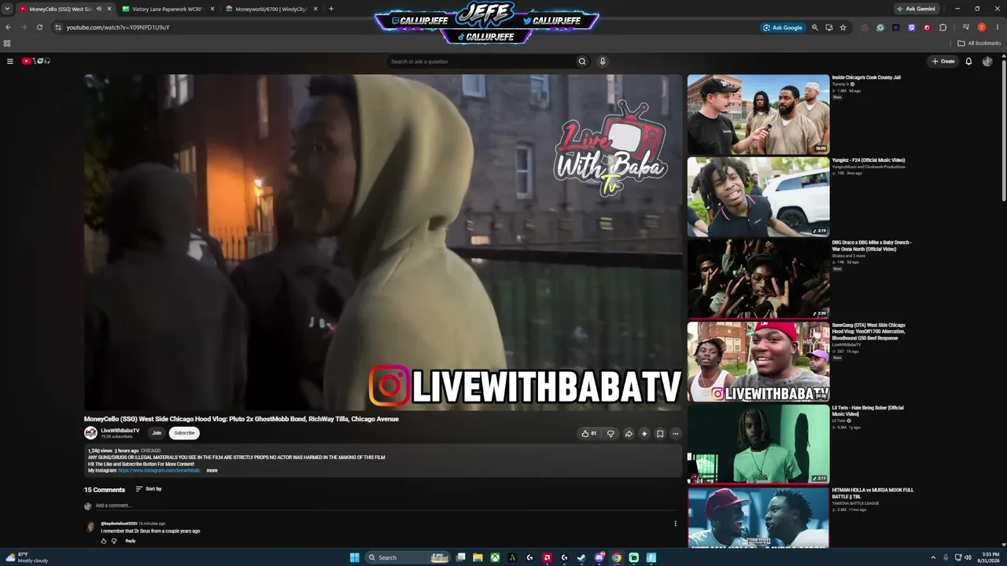The height and width of the screenshot is (566, 1007).
Task: Show hidden system tray icons chevron
Action: pos(933,557)
